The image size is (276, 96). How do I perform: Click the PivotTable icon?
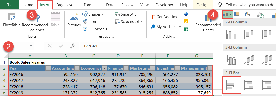point(12,17)
